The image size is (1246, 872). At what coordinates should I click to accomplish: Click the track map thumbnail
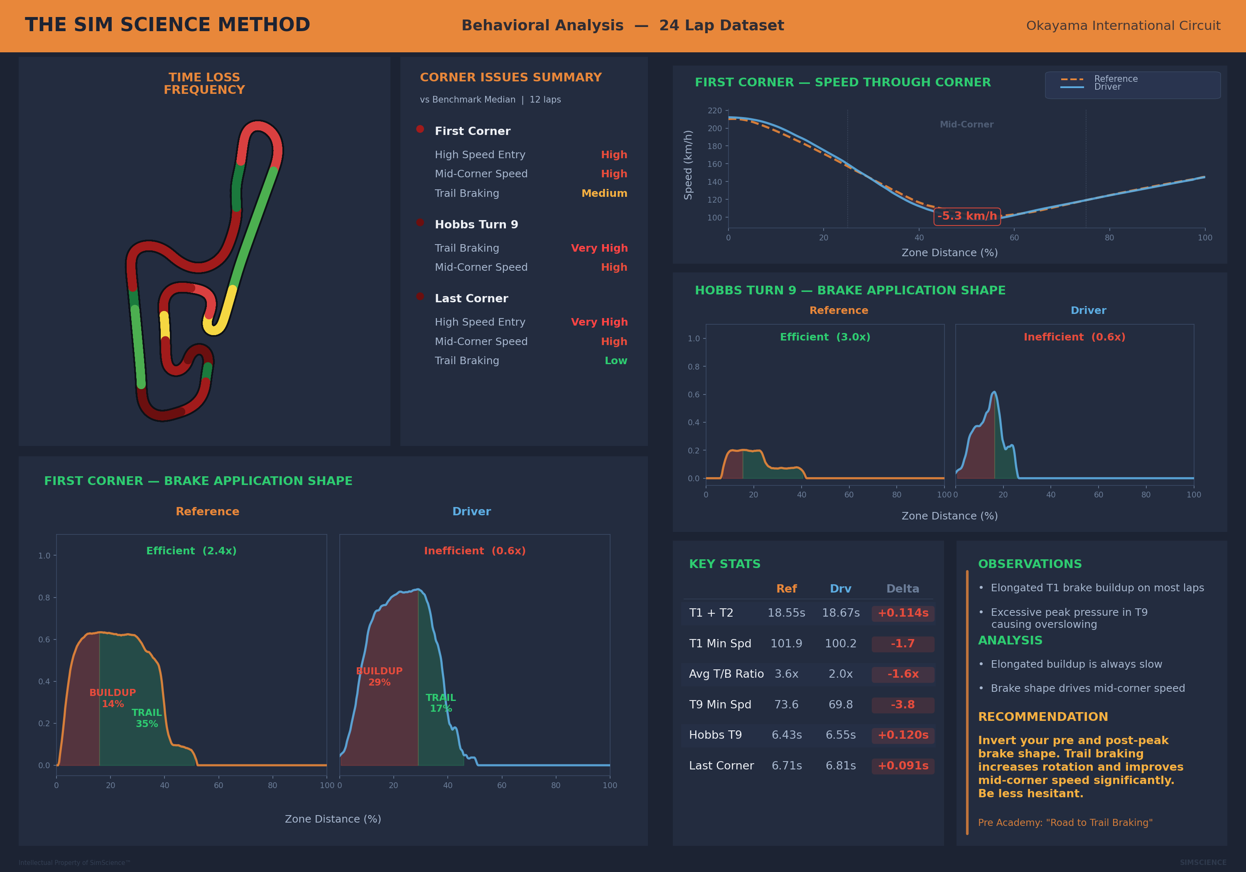pyautogui.click(x=205, y=270)
